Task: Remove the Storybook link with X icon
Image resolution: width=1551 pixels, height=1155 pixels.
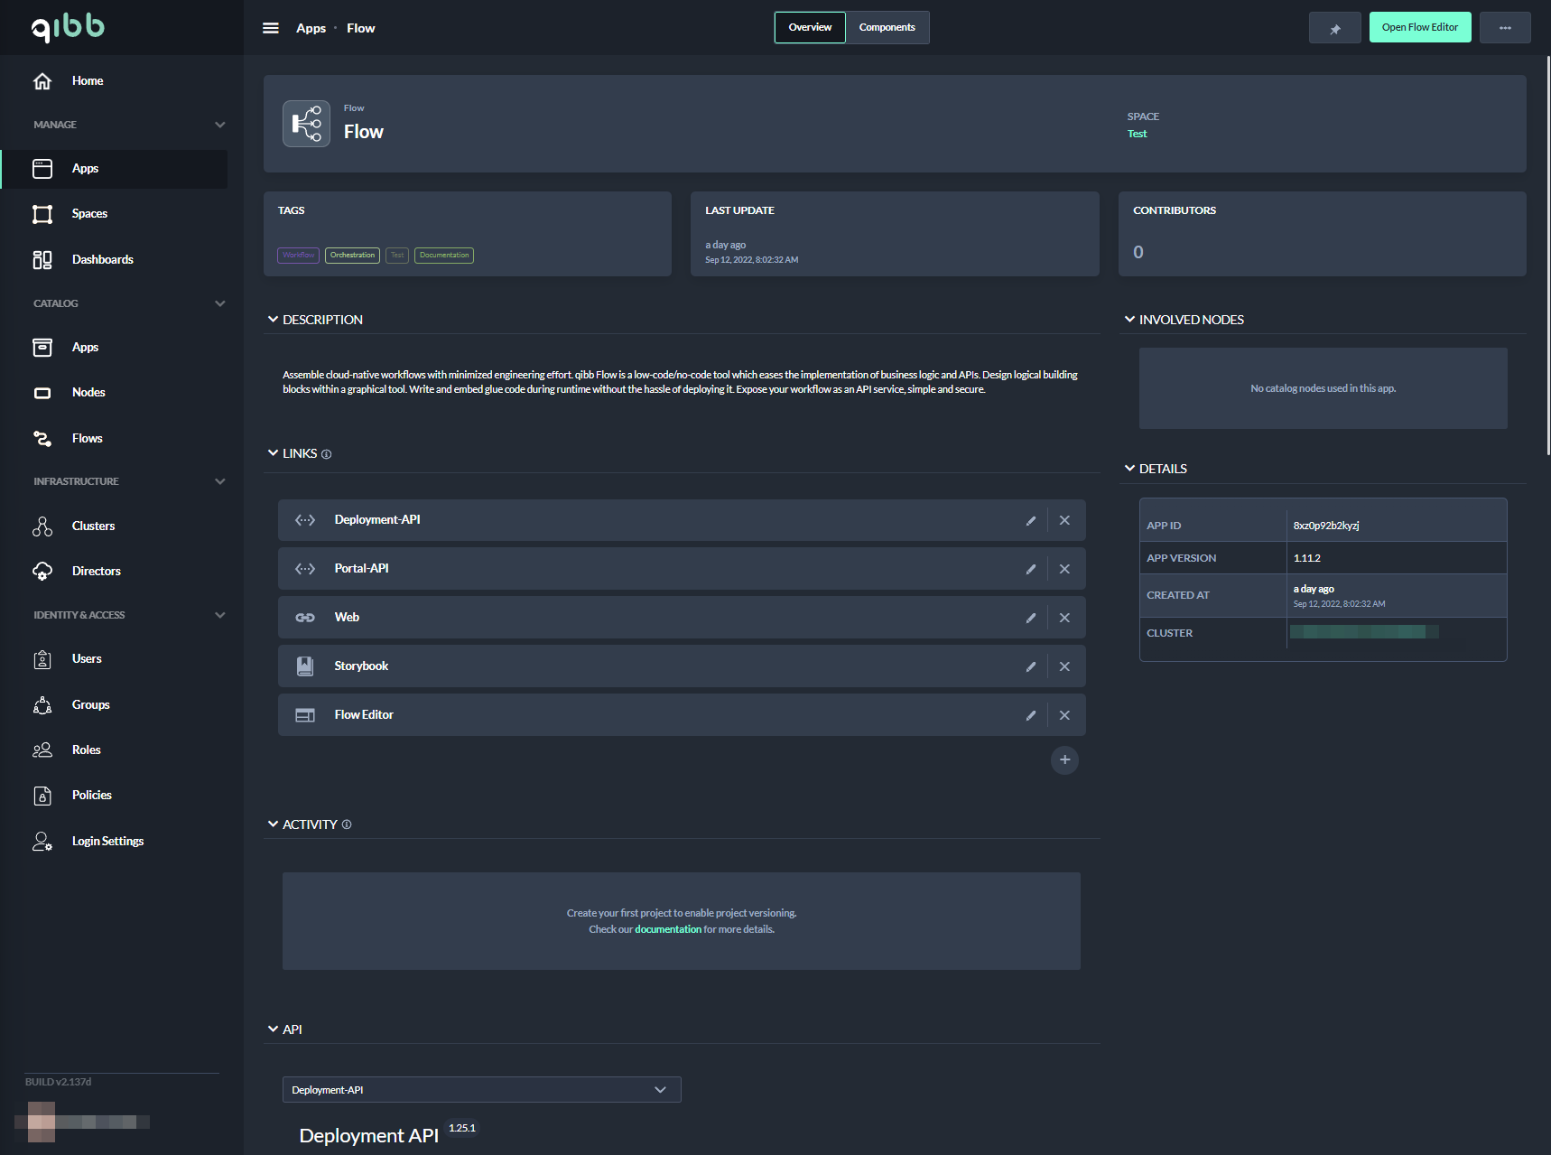Action: click(x=1064, y=666)
